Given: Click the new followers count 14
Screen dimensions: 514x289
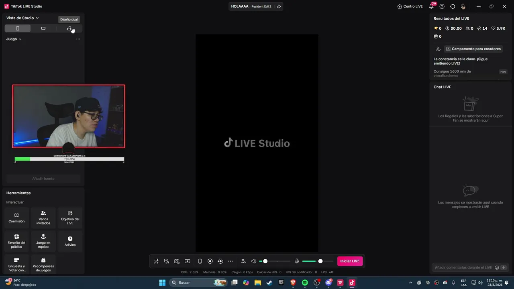Looking at the screenshot, I should 482,28.
